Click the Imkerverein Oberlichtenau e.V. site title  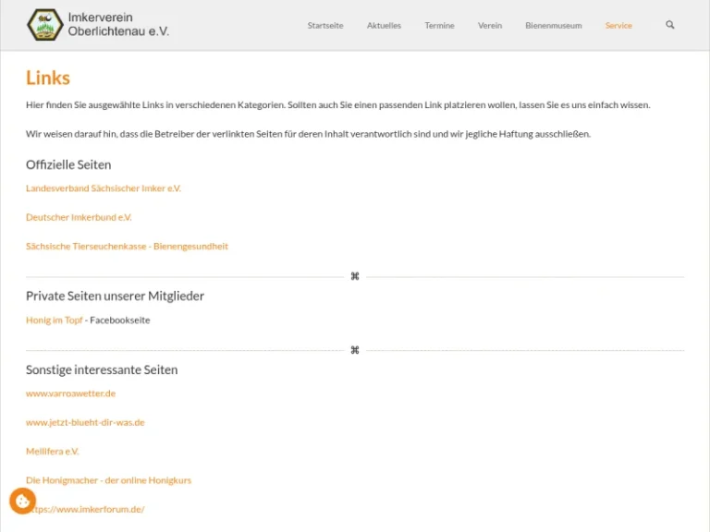point(118,25)
